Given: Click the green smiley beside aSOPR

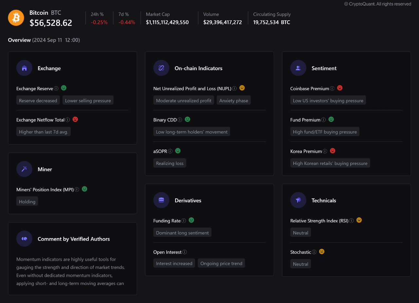Looking at the screenshot, I should (178, 151).
